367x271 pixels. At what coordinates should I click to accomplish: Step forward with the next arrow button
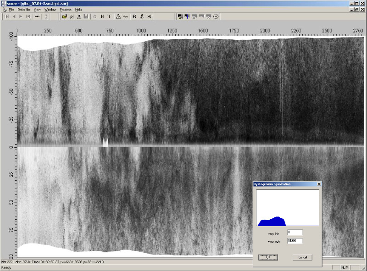tap(21, 17)
